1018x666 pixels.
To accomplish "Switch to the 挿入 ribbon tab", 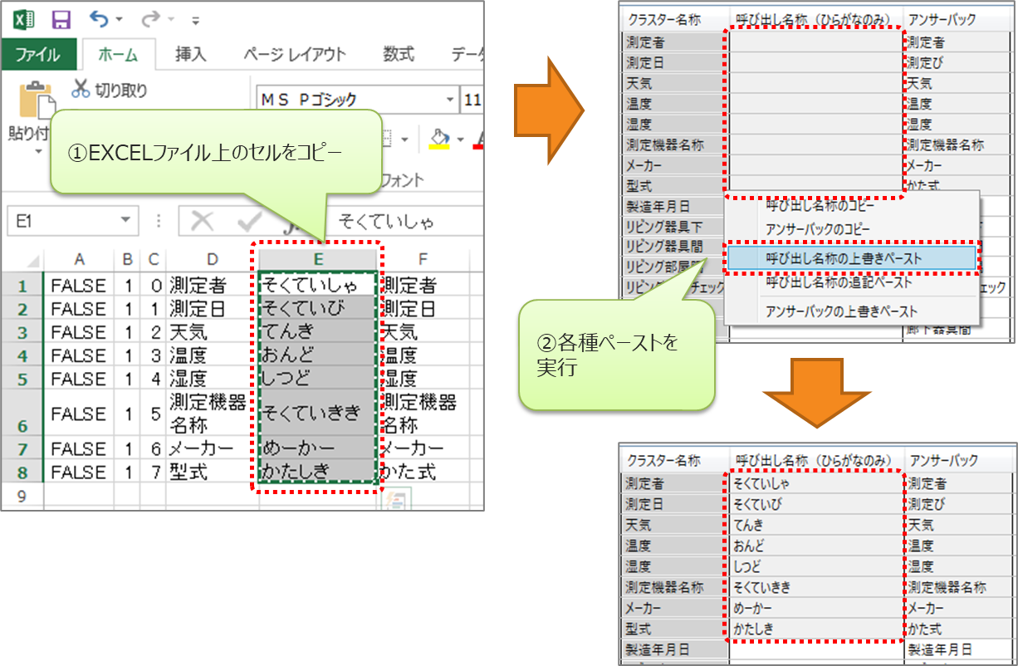I will [x=190, y=55].
